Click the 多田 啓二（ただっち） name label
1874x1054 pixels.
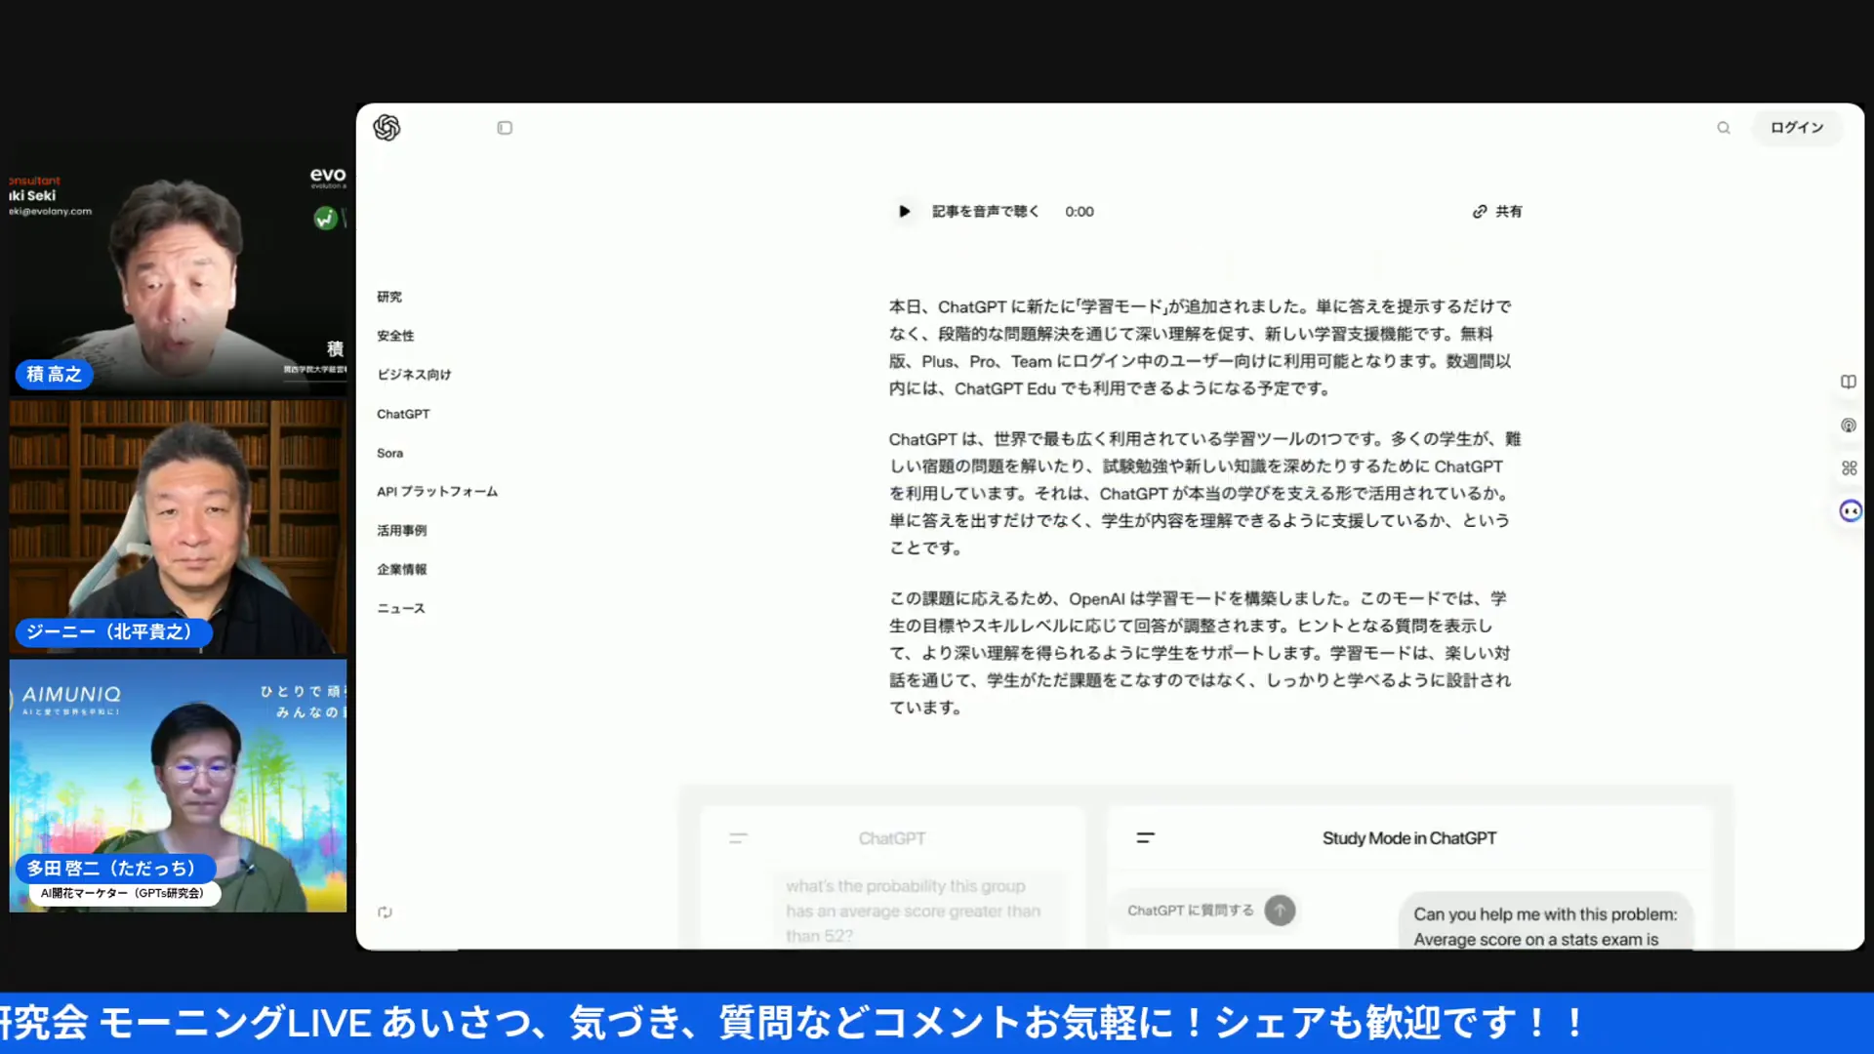(114, 868)
